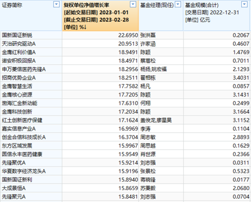The width and height of the screenshot is (251, 202).
Task: Open the 基金经理(现任) column filter dropdown
Action: pyautogui.click(x=178, y=4)
